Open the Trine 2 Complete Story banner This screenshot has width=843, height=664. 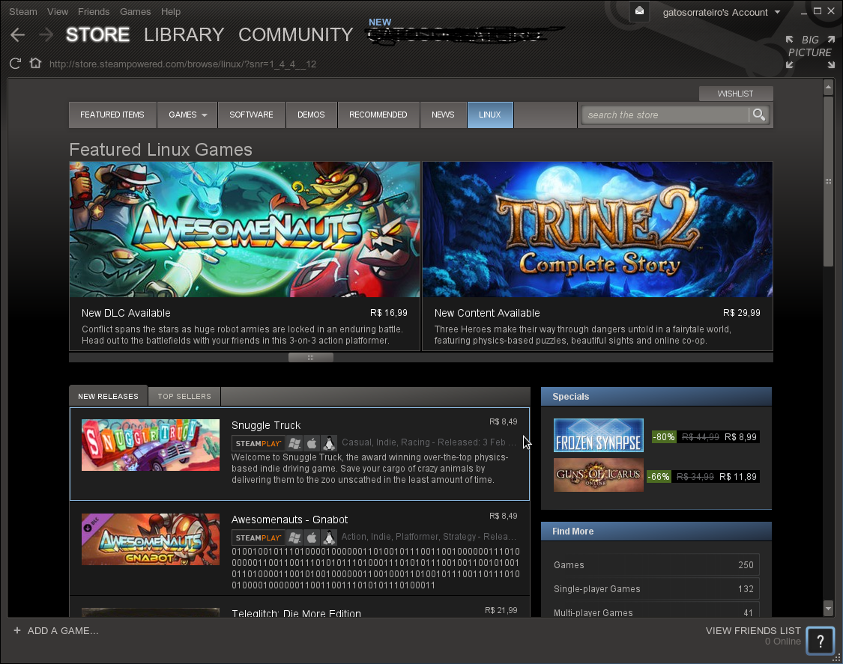click(x=597, y=229)
